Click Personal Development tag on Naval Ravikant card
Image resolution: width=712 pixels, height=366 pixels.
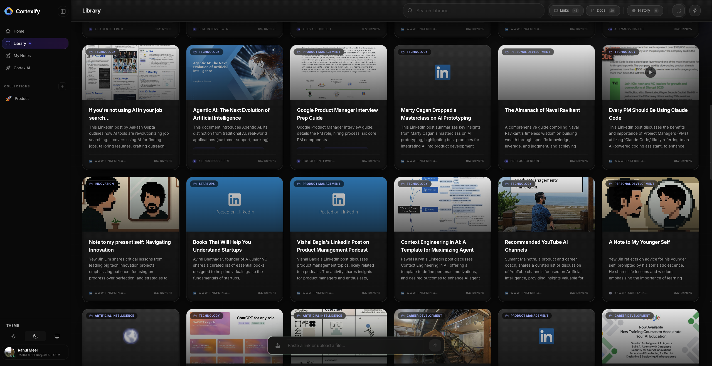click(x=528, y=52)
